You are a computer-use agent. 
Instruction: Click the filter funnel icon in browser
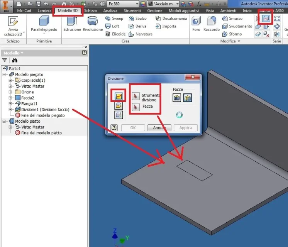[x=5, y=60]
